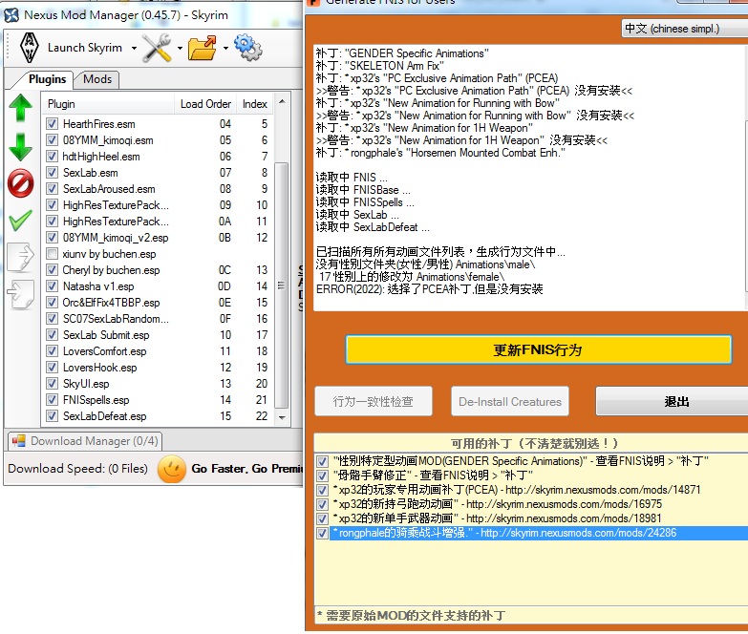
Task: Move plugin up with green arrow
Action: (x=20, y=108)
